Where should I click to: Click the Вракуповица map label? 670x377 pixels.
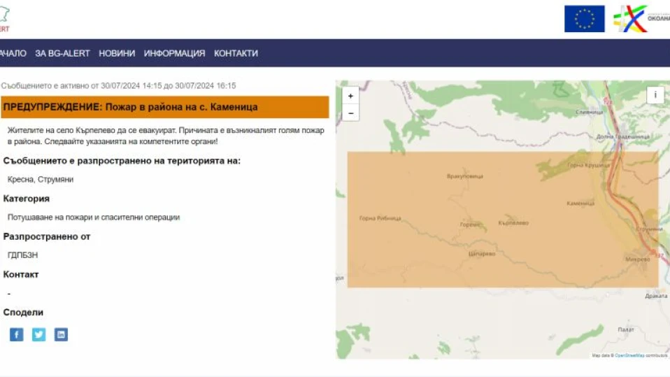tap(465, 176)
